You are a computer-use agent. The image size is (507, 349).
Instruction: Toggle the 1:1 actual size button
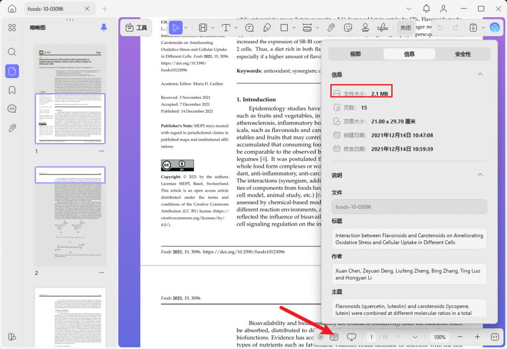495,337
